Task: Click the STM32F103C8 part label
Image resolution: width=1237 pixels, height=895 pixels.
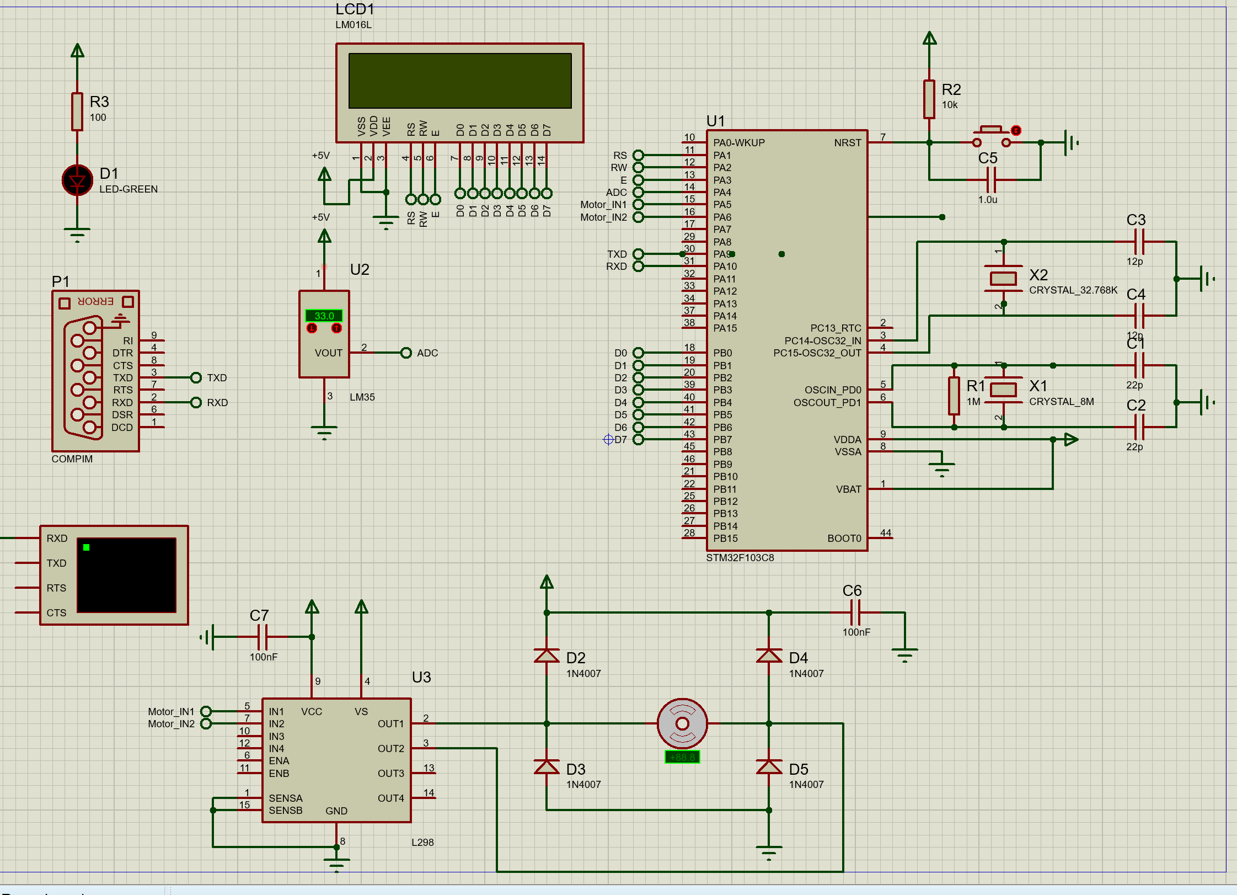Action: click(x=740, y=558)
